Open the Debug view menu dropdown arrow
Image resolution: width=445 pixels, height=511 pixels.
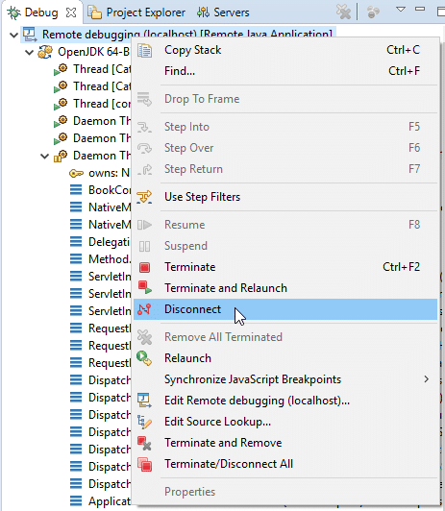[401, 10]
